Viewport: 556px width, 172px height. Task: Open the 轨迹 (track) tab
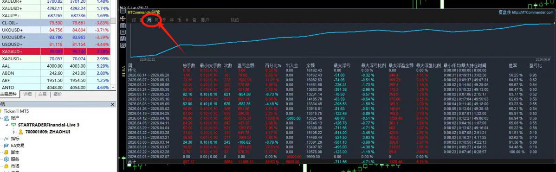click(x=235, y=20)
